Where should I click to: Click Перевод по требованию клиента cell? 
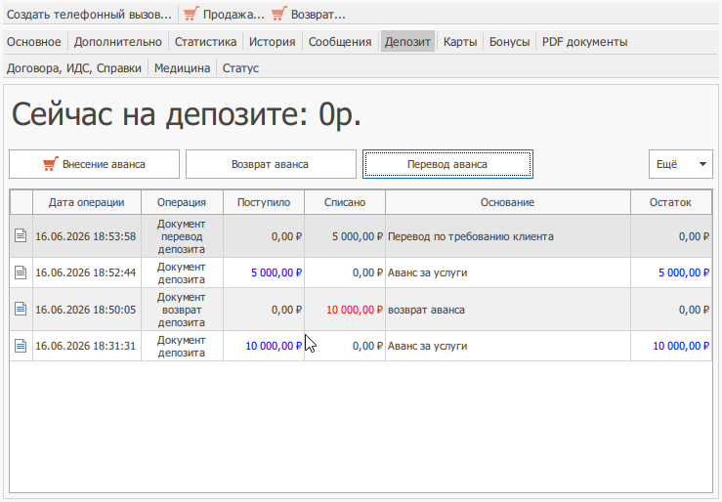coord(507,236)
